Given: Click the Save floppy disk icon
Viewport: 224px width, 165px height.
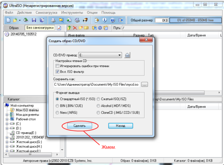Looking at the screenshot, I should click(34, 20).
